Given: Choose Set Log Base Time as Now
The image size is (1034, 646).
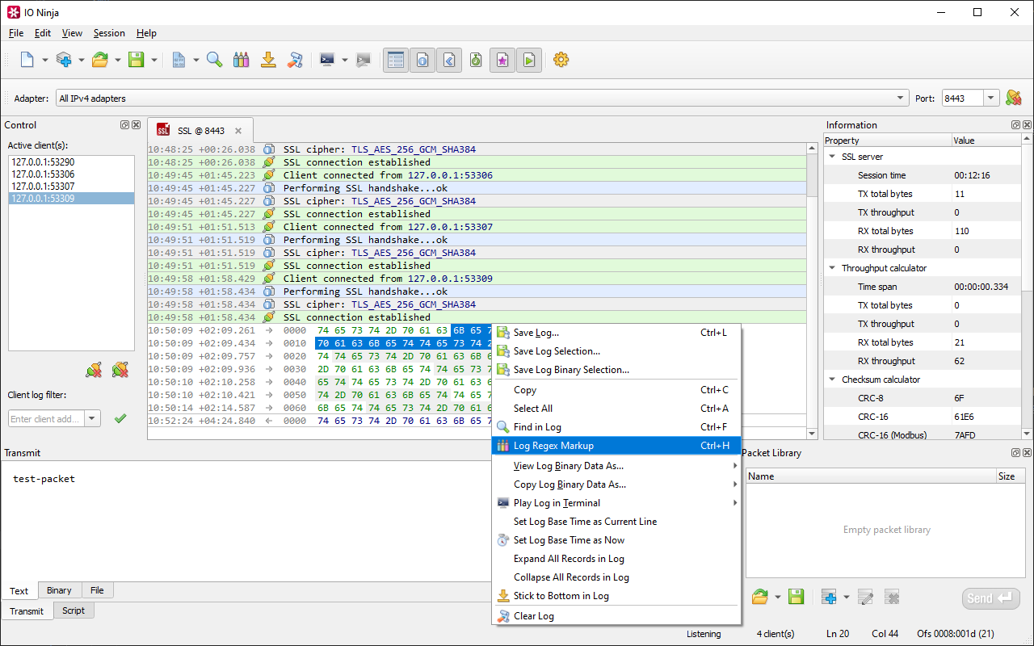Looking at the screenshot, I should click(616, 540).
